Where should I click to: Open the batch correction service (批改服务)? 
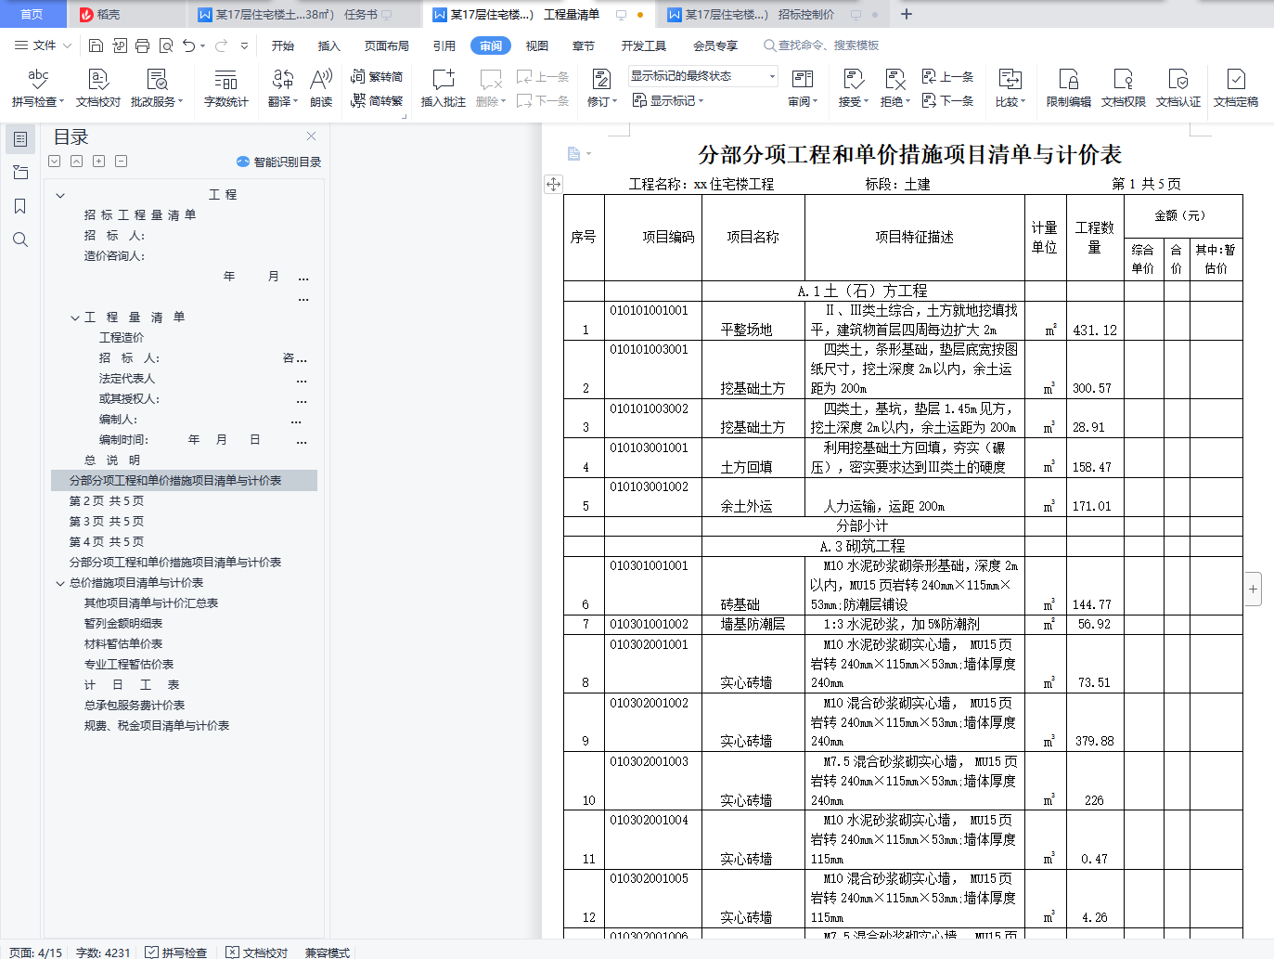pyautogui.click(x=157, y=88)
